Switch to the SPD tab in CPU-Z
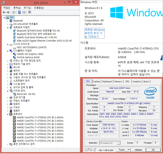Screen dimensions: 163x154 [127, 81]
